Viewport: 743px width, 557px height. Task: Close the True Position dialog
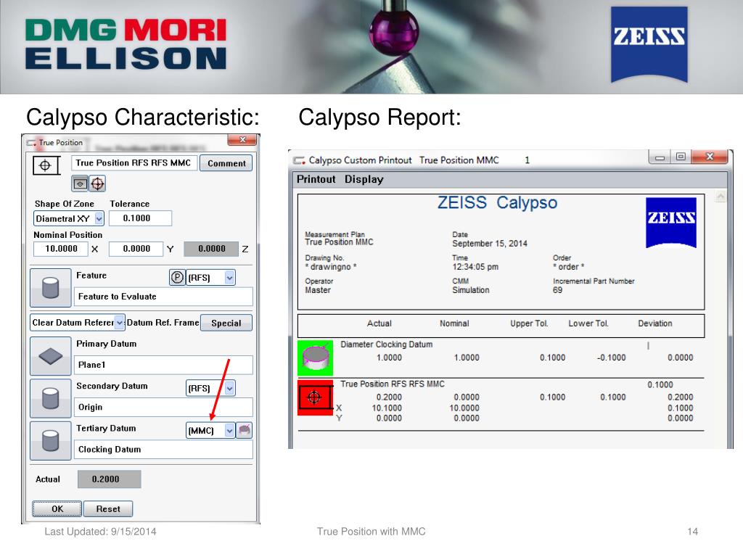point(242,140)
